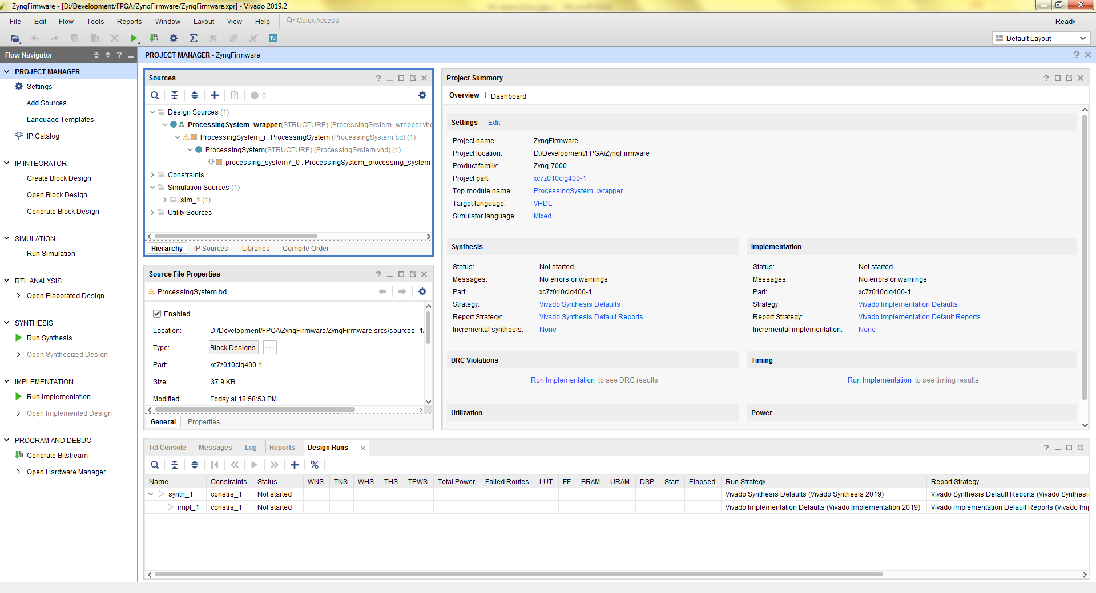Switch to Compile Order tab
Image resolution: width=1096 pixels, height=593 pixels.
point(305,248)
